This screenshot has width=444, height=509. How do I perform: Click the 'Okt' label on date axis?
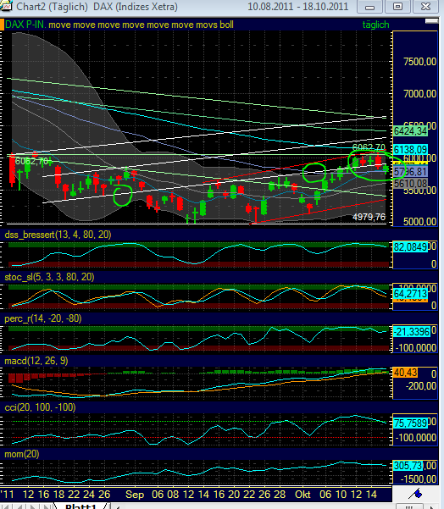tap(302, 495)
